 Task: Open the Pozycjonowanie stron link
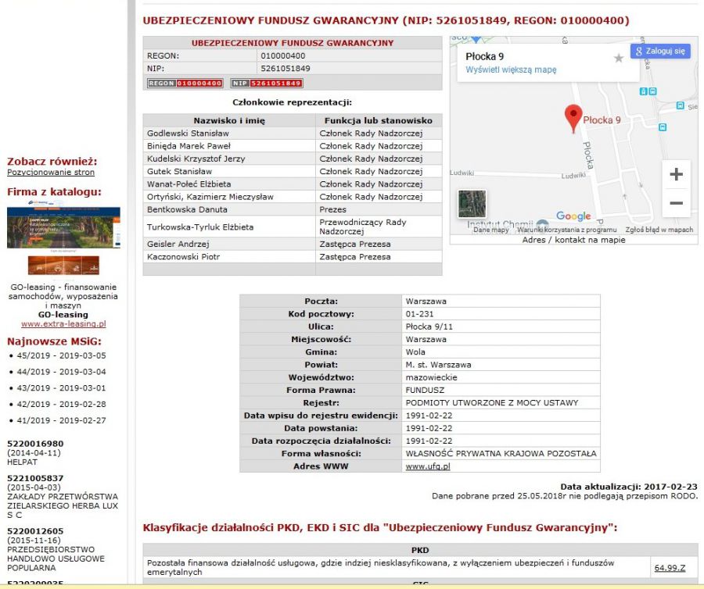click(51, 172)
